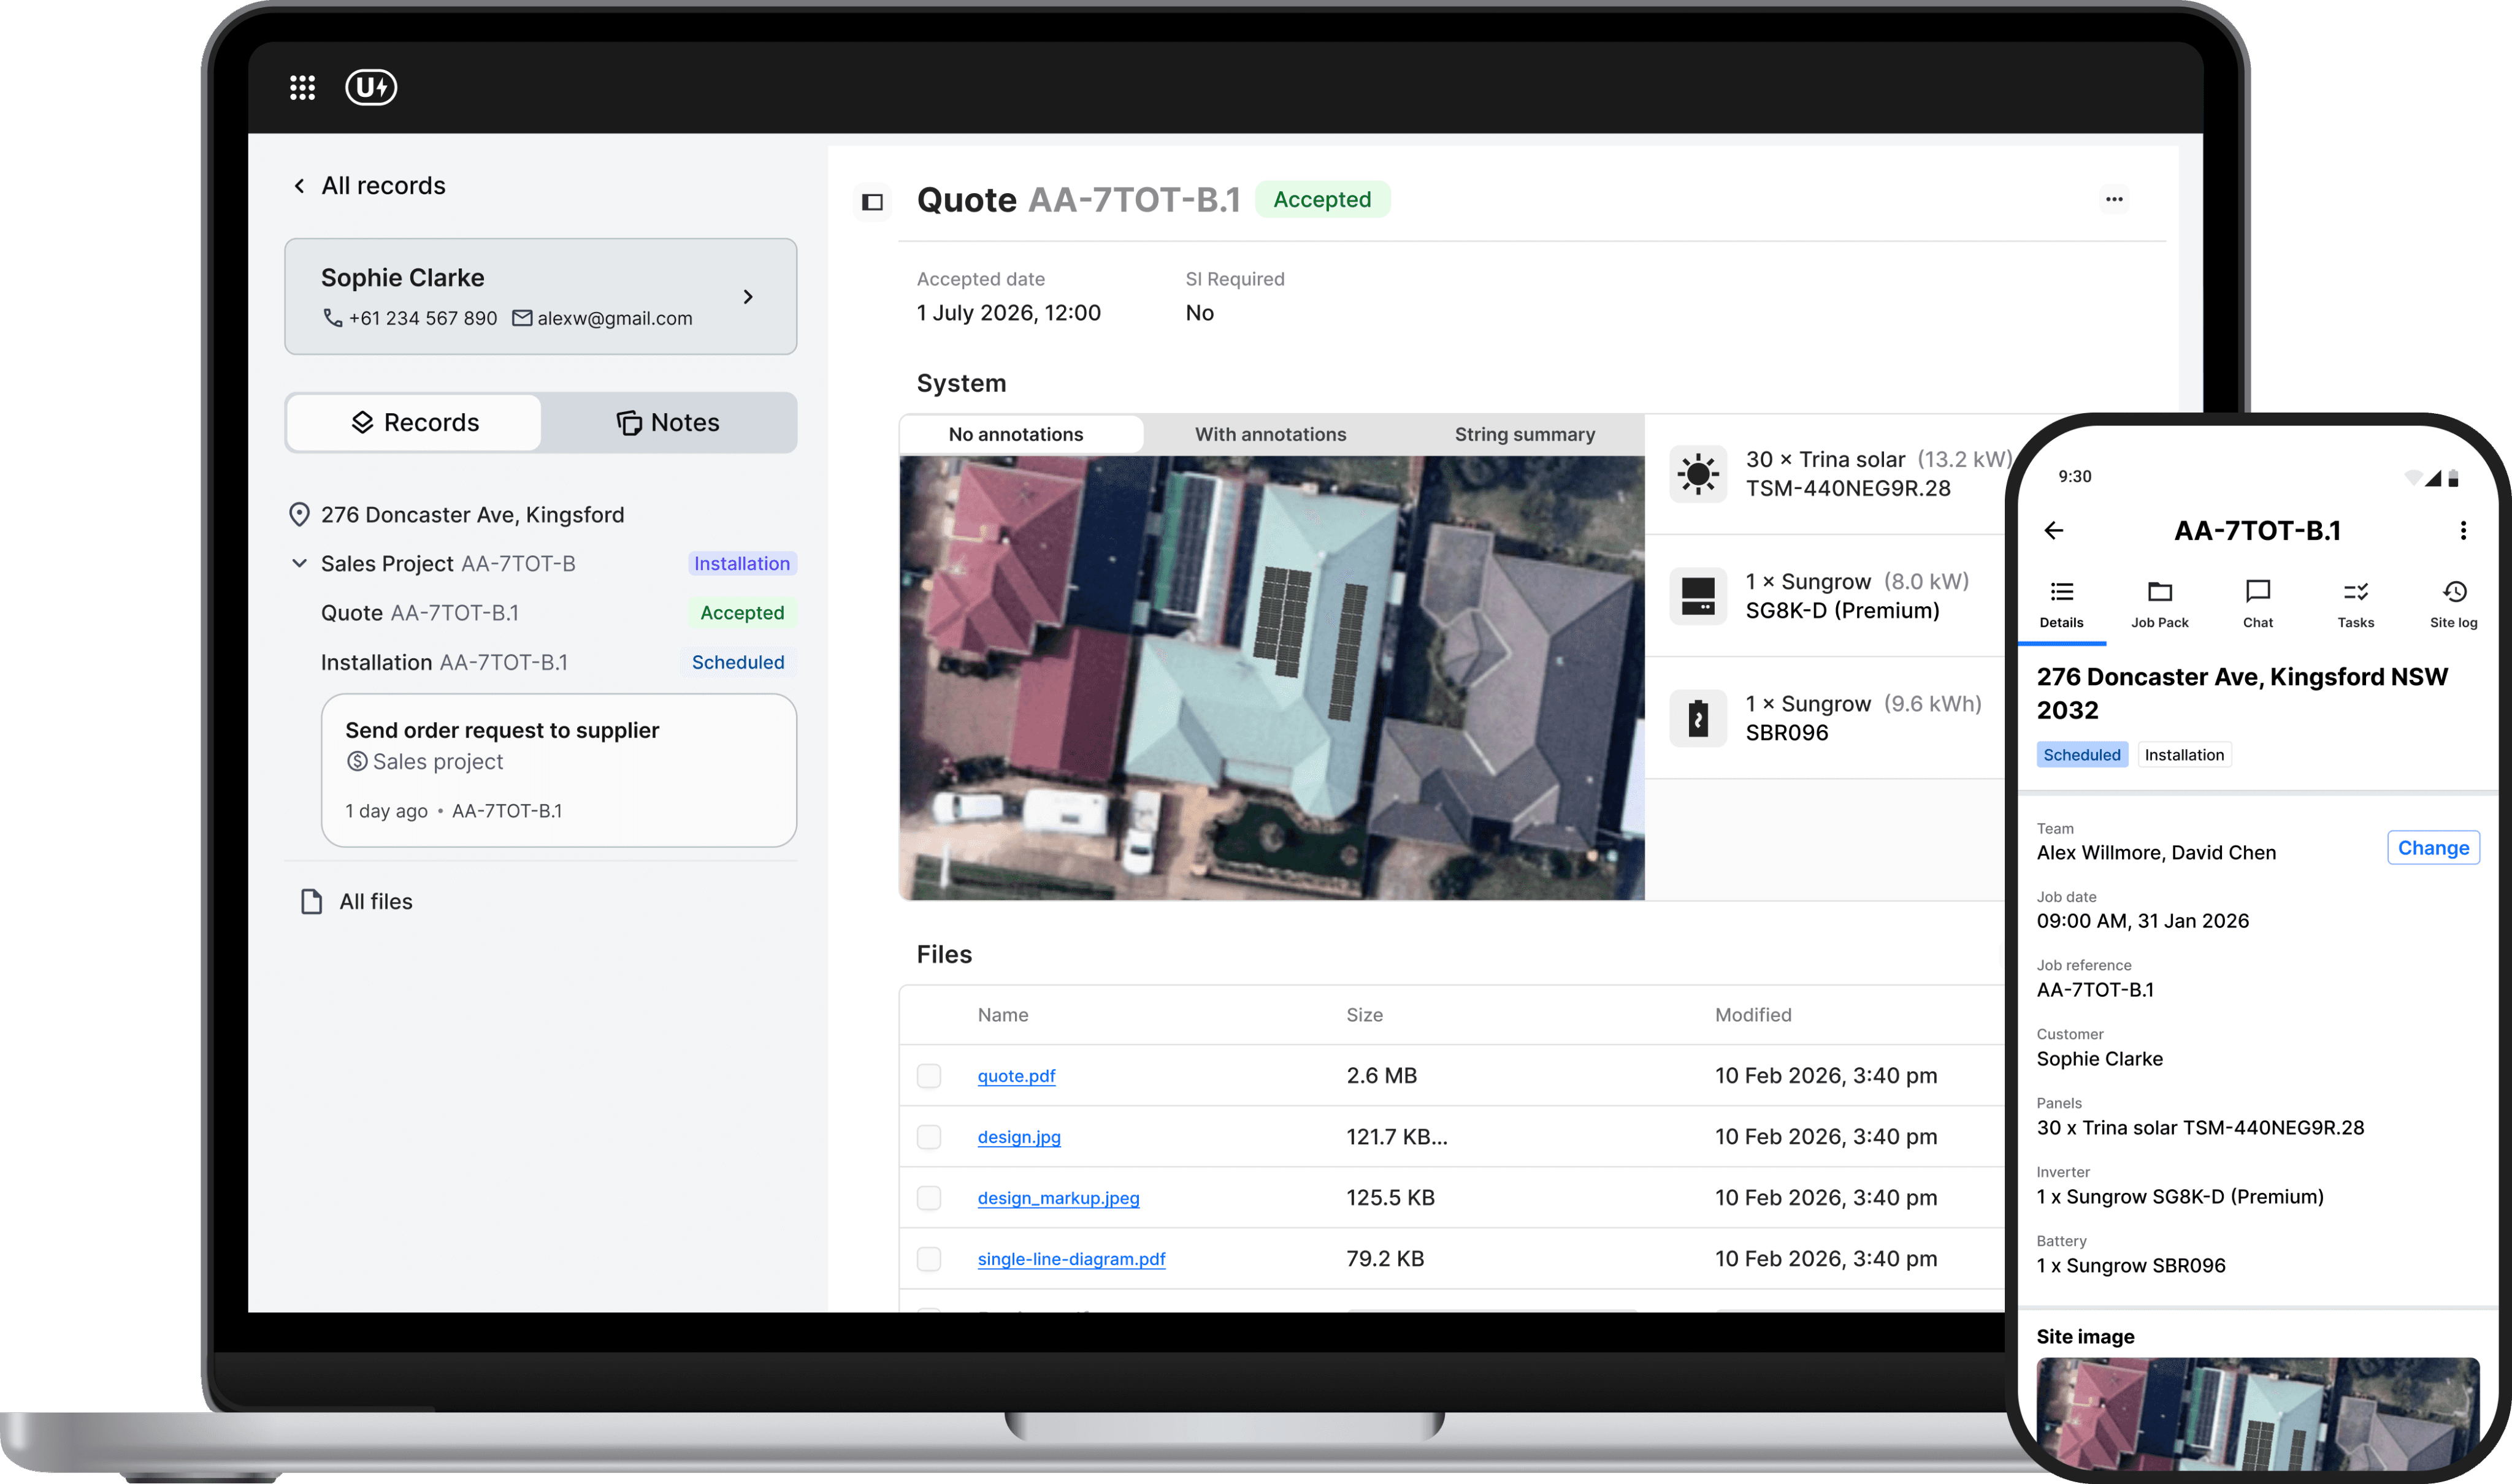Open the design_markup.jpeg link

tap(1057, 1198)
